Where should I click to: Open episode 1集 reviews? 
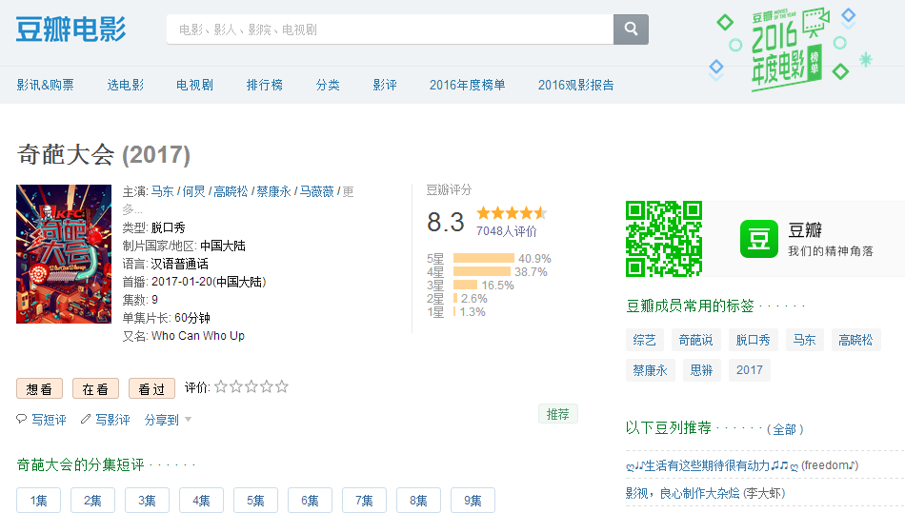coord(39,501)
